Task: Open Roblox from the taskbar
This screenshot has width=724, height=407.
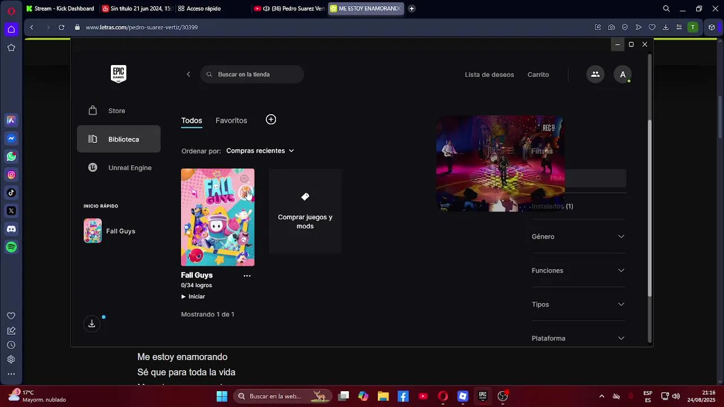Action: (463, 396)
